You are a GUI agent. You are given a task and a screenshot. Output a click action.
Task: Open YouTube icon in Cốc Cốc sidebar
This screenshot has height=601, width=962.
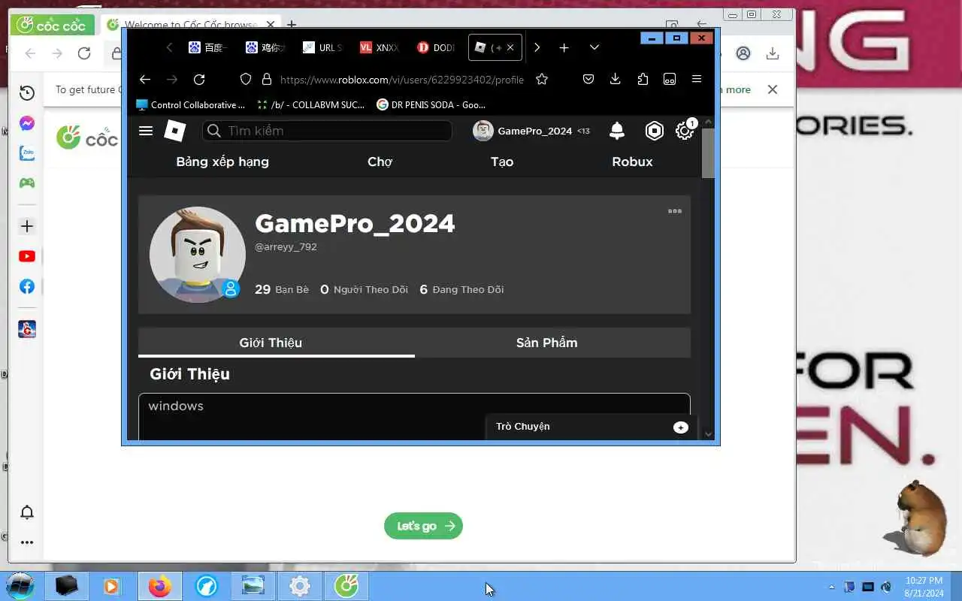[x=27, y=256]
